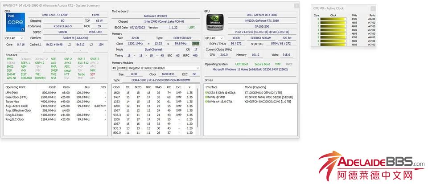Screen dimensions: 428x184
Task: Click the Microsoft Windows 11 Home build text
Action: click(250, 69)
